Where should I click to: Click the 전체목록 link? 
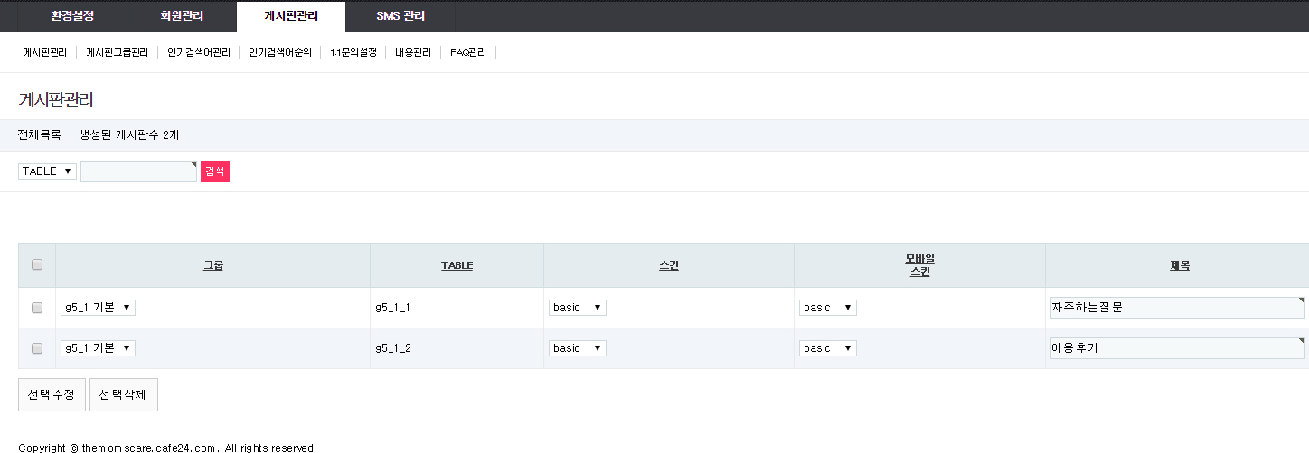coord(39,135)
